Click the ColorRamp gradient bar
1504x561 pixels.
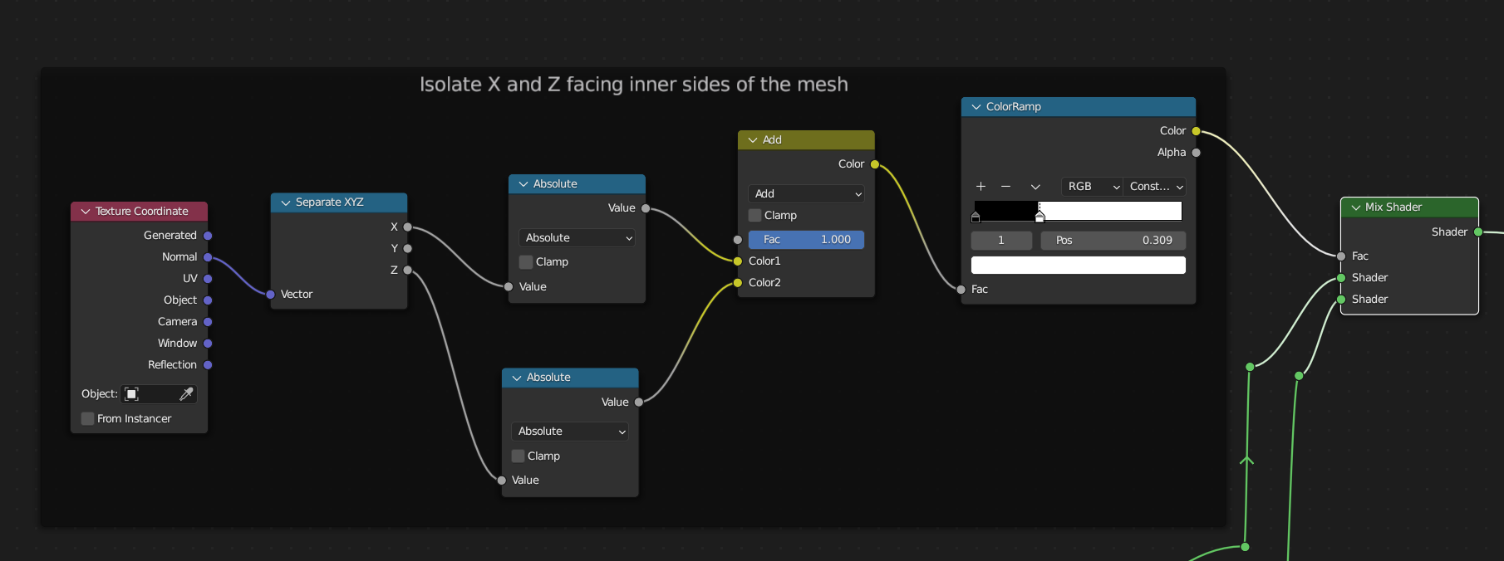pos(1079,211)
